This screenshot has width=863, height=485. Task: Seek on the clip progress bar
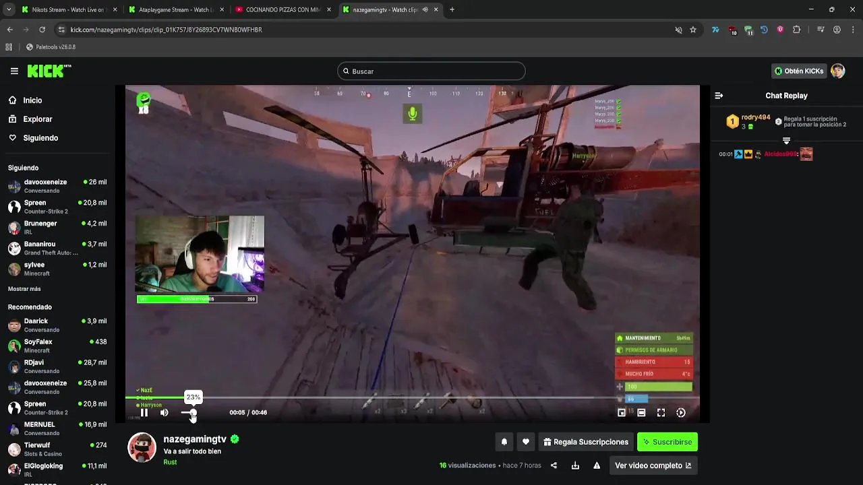coord(412,397)
